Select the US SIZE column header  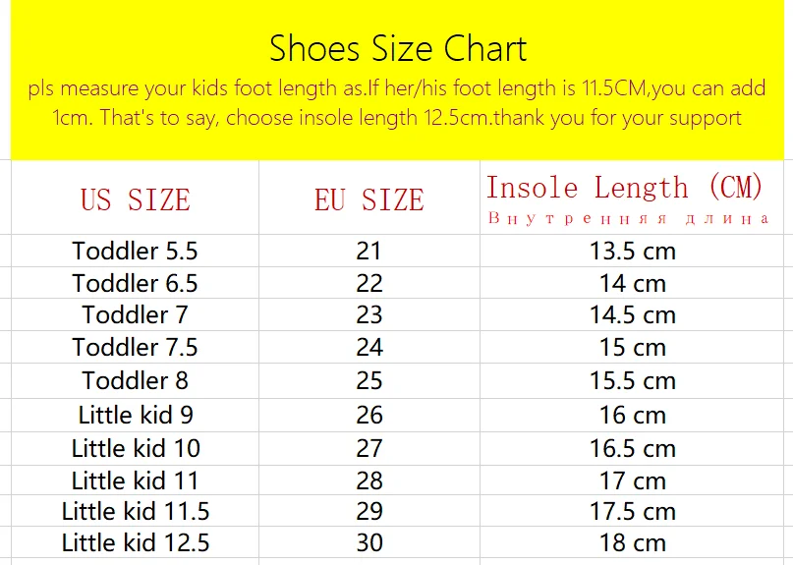point(135,200)
